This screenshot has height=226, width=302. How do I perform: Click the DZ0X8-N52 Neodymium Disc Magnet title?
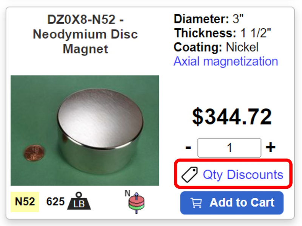85,34
